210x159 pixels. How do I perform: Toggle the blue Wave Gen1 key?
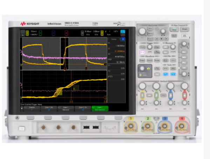[x=165, y=74]
